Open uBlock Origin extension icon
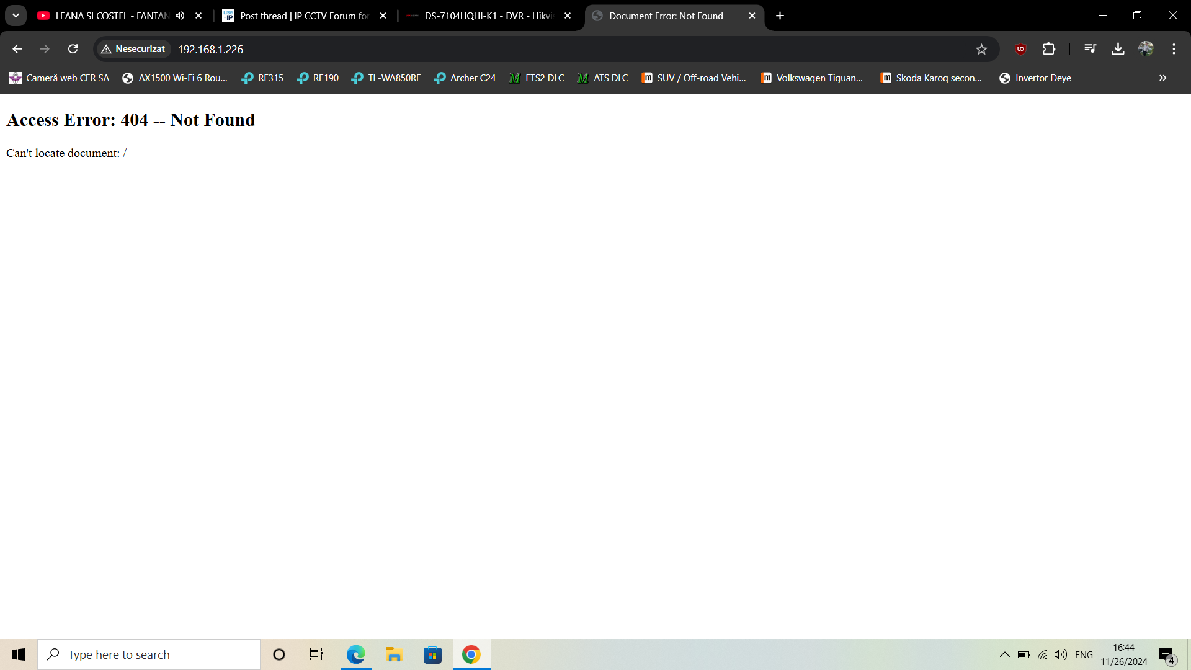1191x670 pixels. coord(1020,49)
